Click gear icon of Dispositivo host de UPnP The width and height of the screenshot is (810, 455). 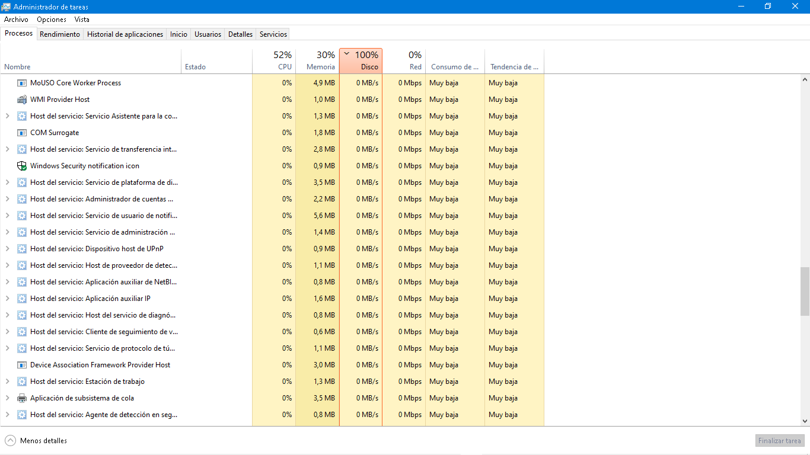(x=22, y=249)
